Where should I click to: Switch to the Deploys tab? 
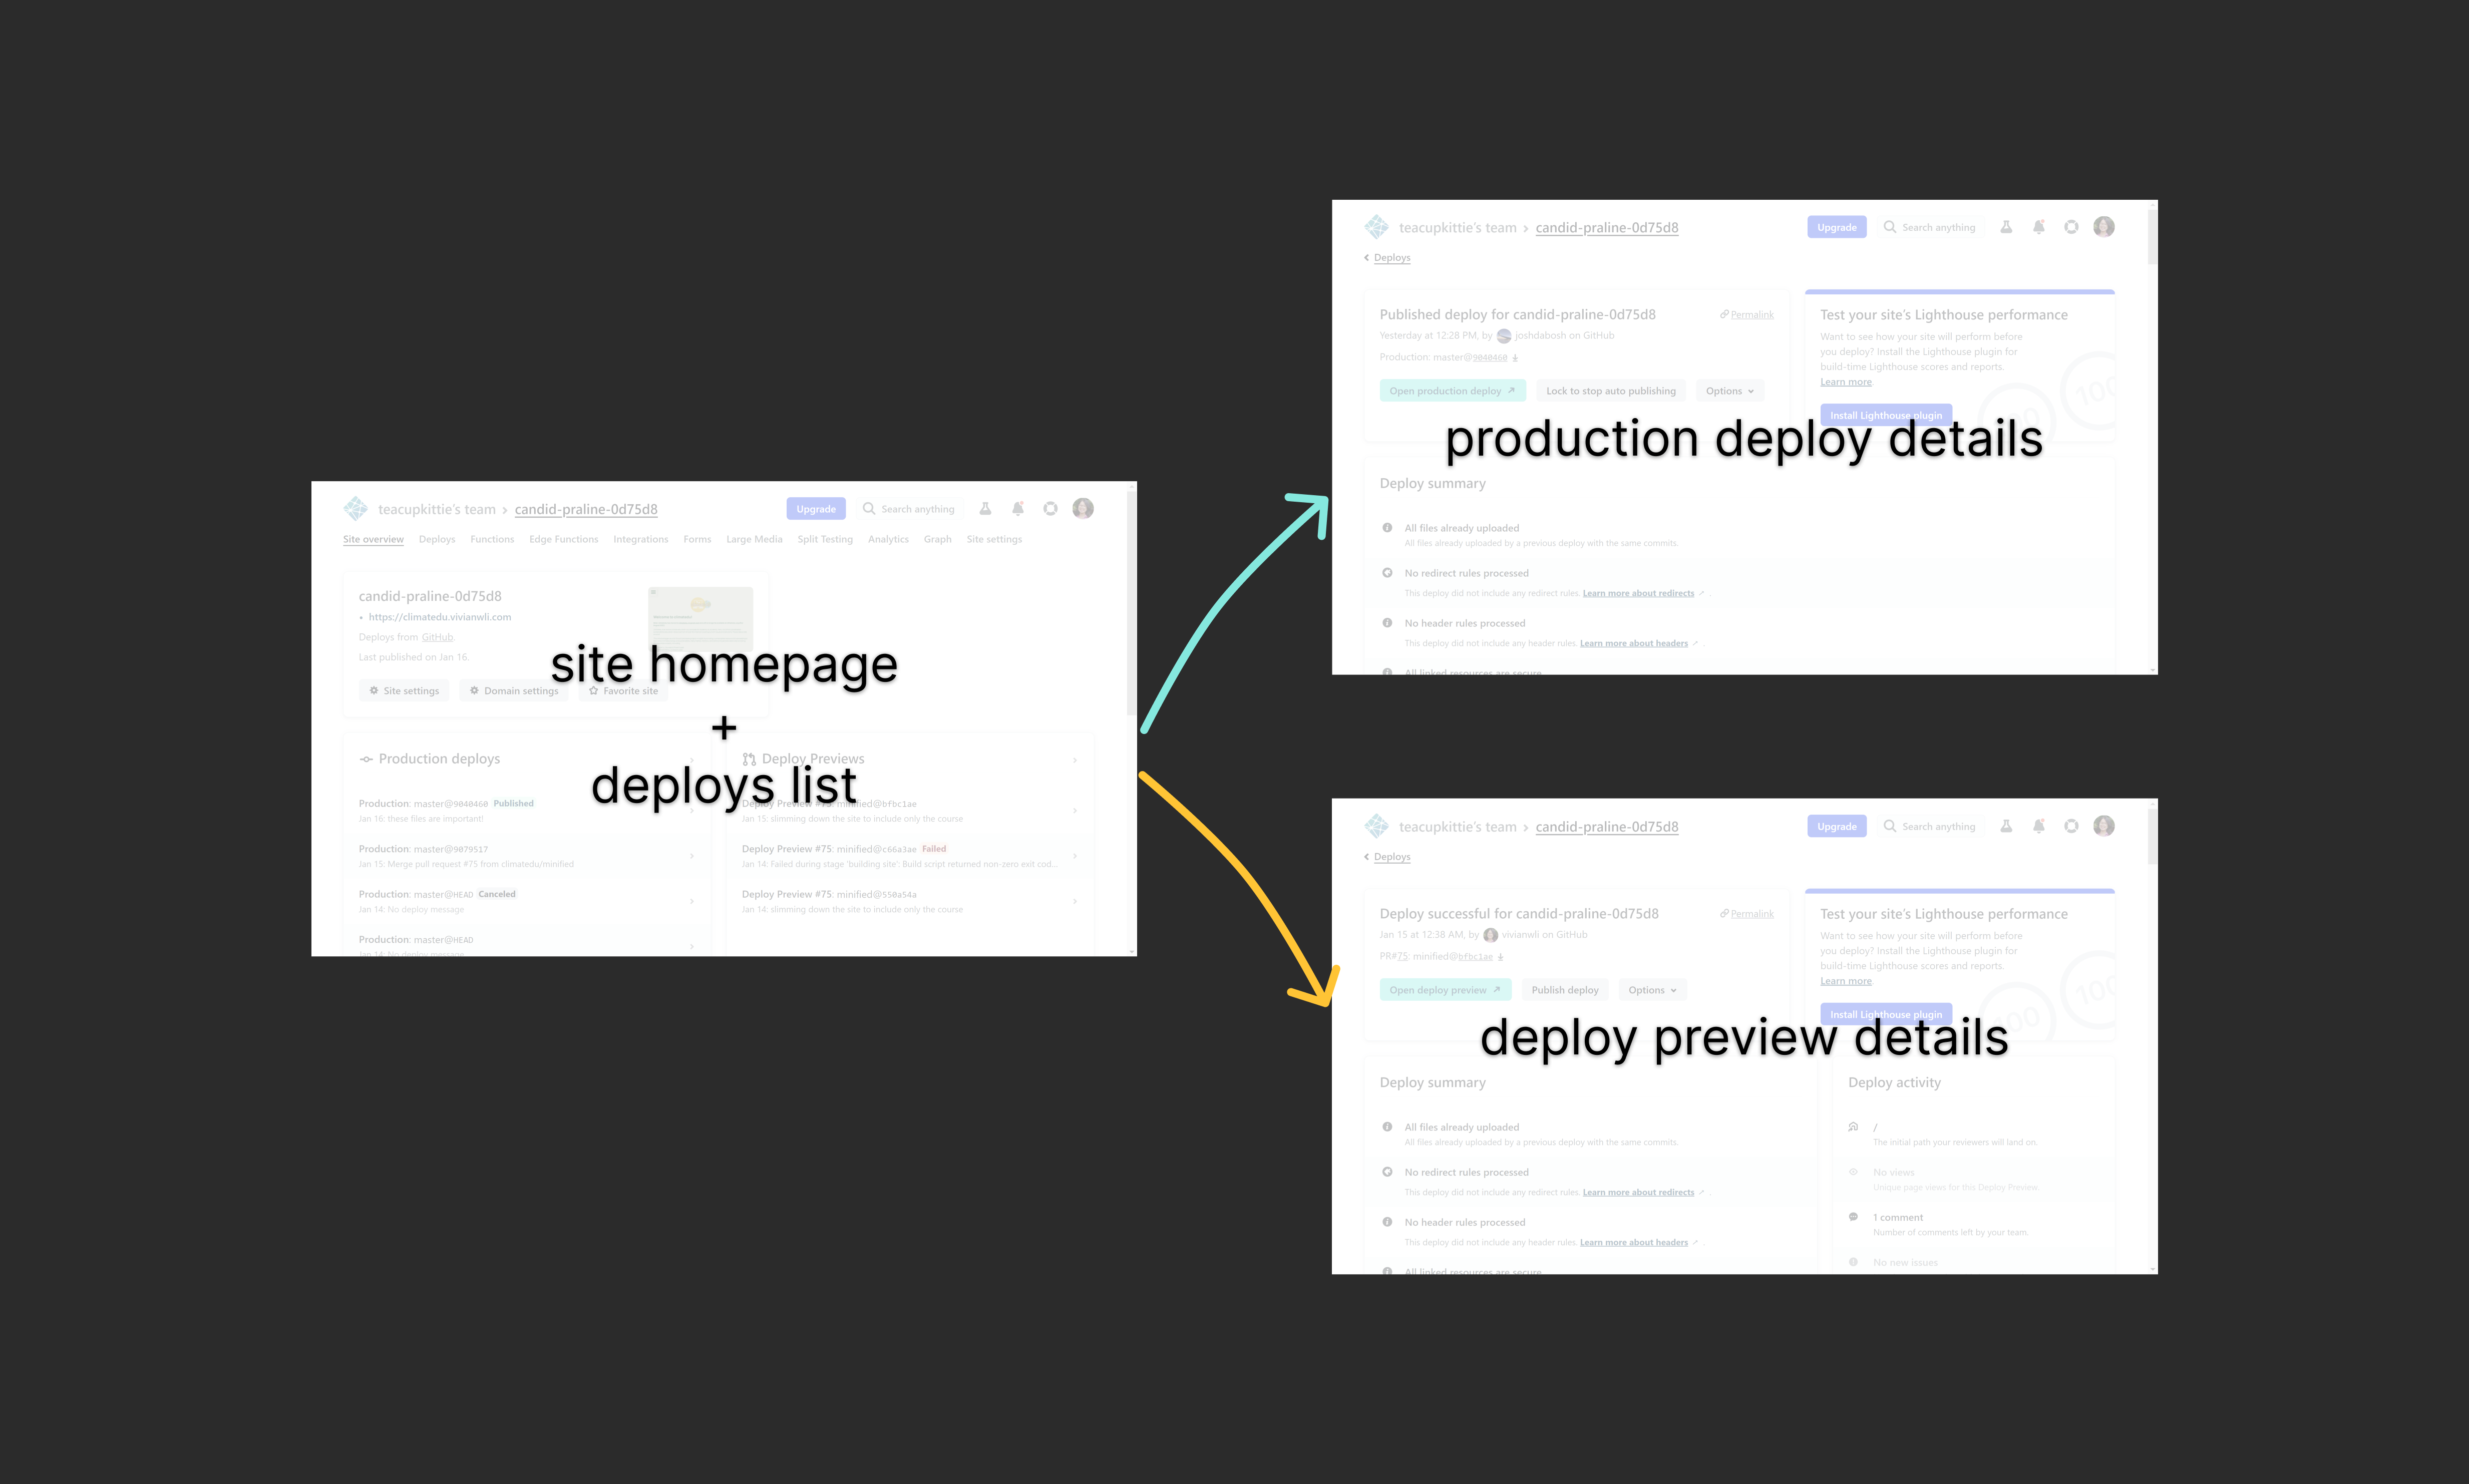pos(437,539)
